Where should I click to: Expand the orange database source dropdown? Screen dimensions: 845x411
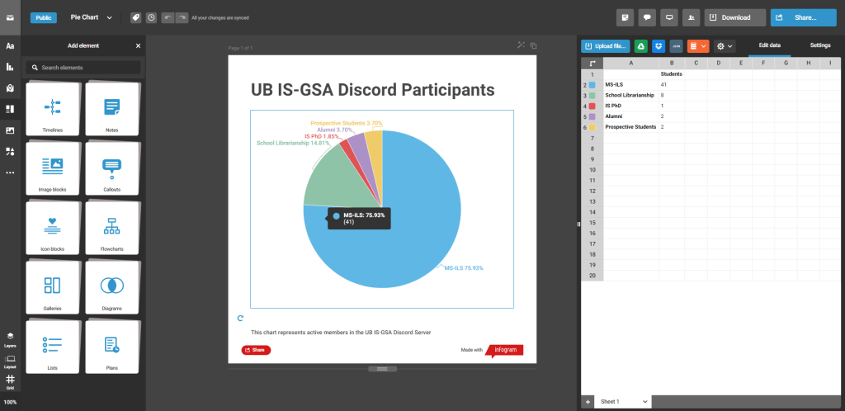pos(698,46)
